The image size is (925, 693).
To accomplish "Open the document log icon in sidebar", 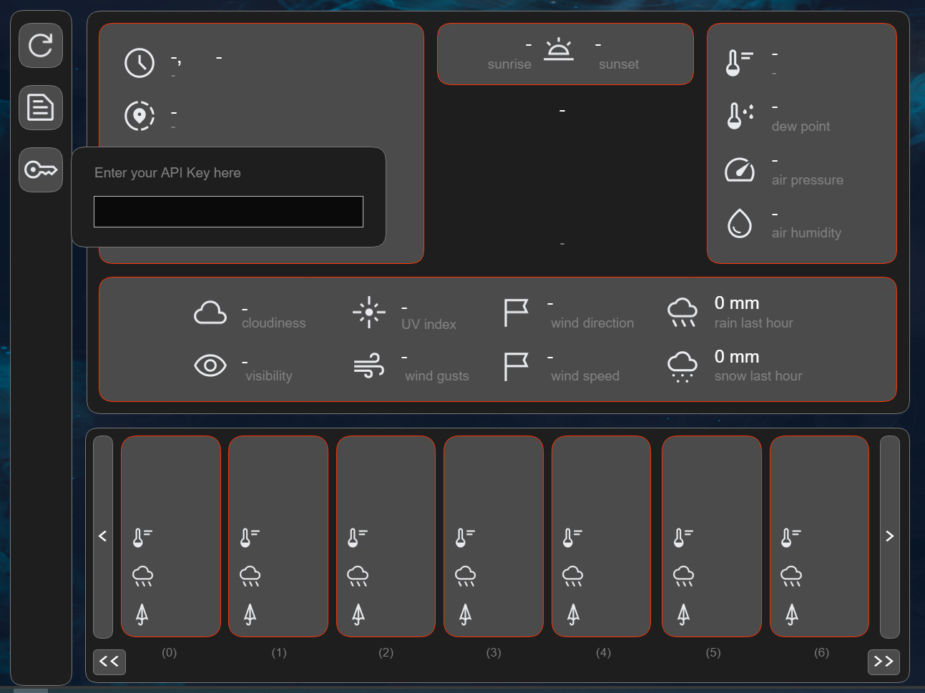I will click(41, 108).
